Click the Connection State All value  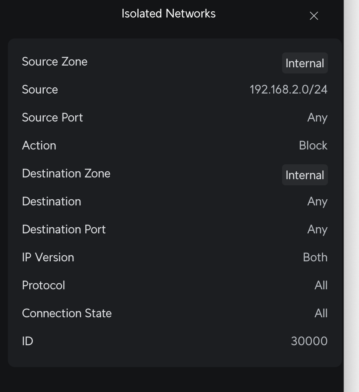click(321, 313)
